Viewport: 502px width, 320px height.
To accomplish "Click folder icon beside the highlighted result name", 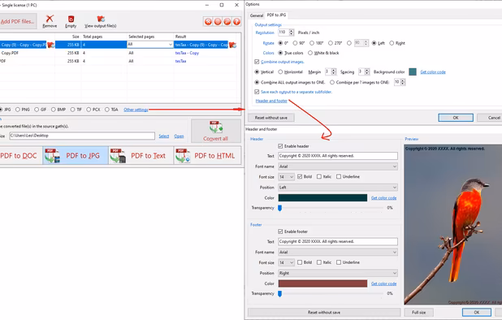I will (233, 45).
